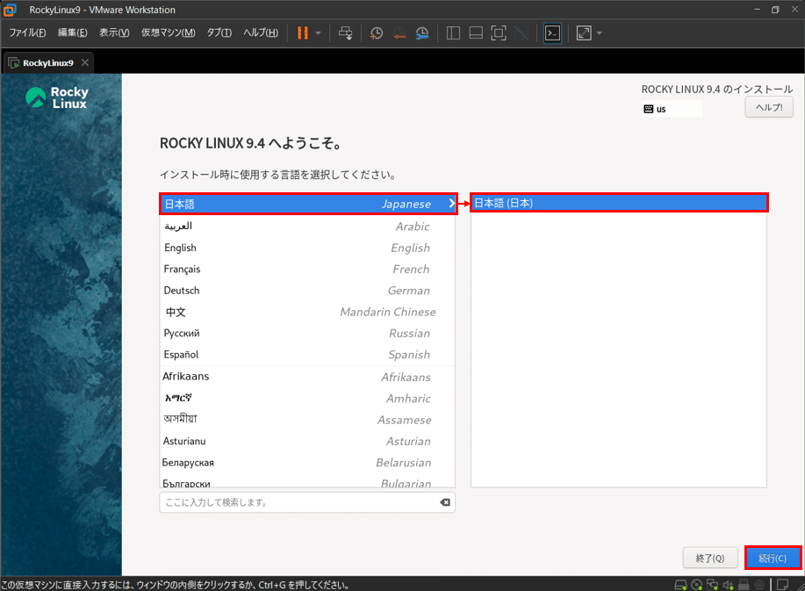Click the 続行(C) continue button
This screenshot has height=591, width=805.
point(773,558)
